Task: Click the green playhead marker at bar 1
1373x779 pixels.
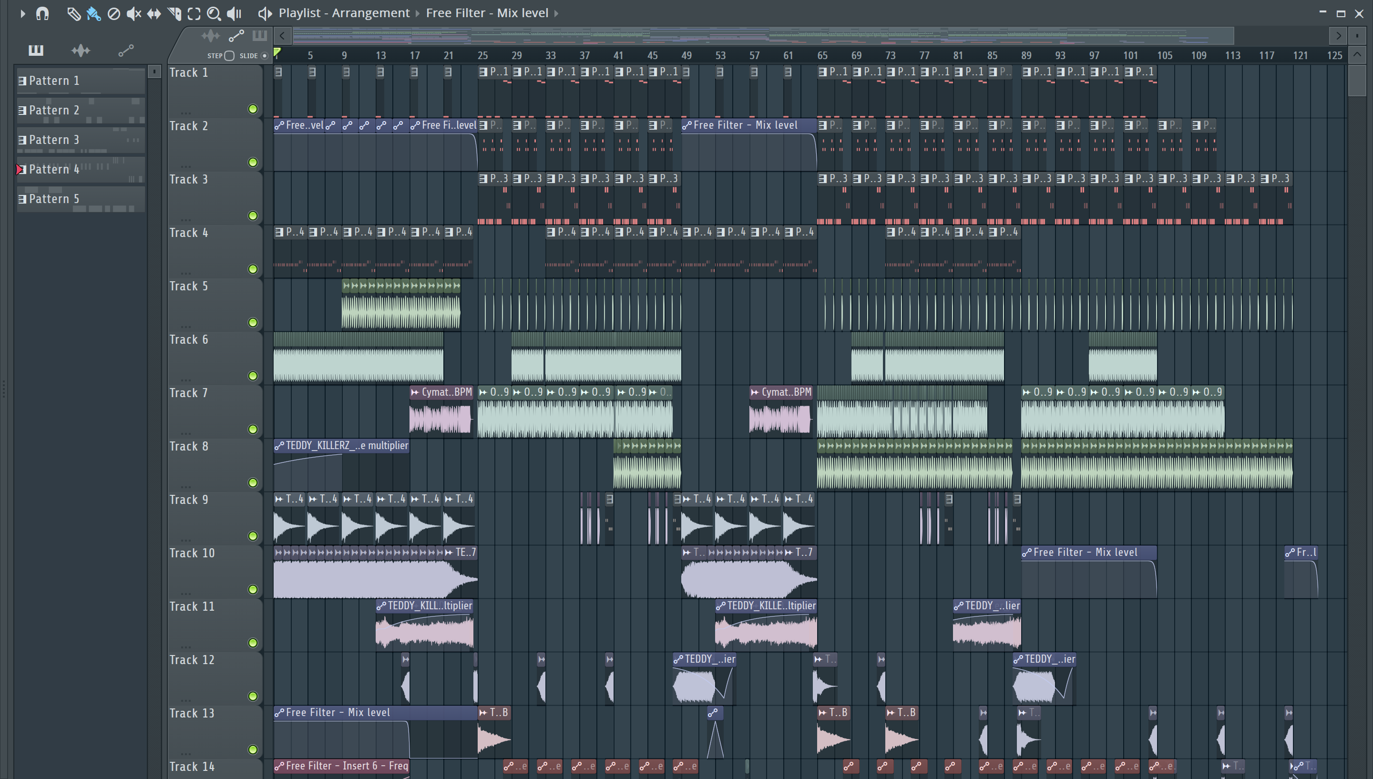Action: click(x=277, y=52)
